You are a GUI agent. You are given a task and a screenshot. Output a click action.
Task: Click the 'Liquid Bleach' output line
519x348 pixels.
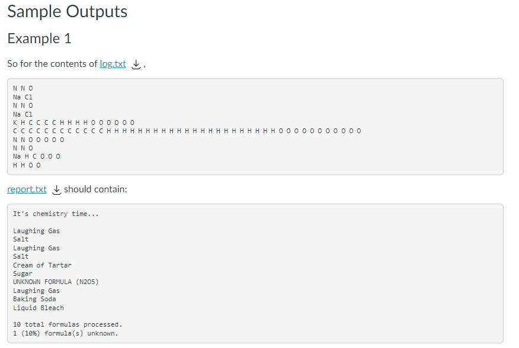39,308
